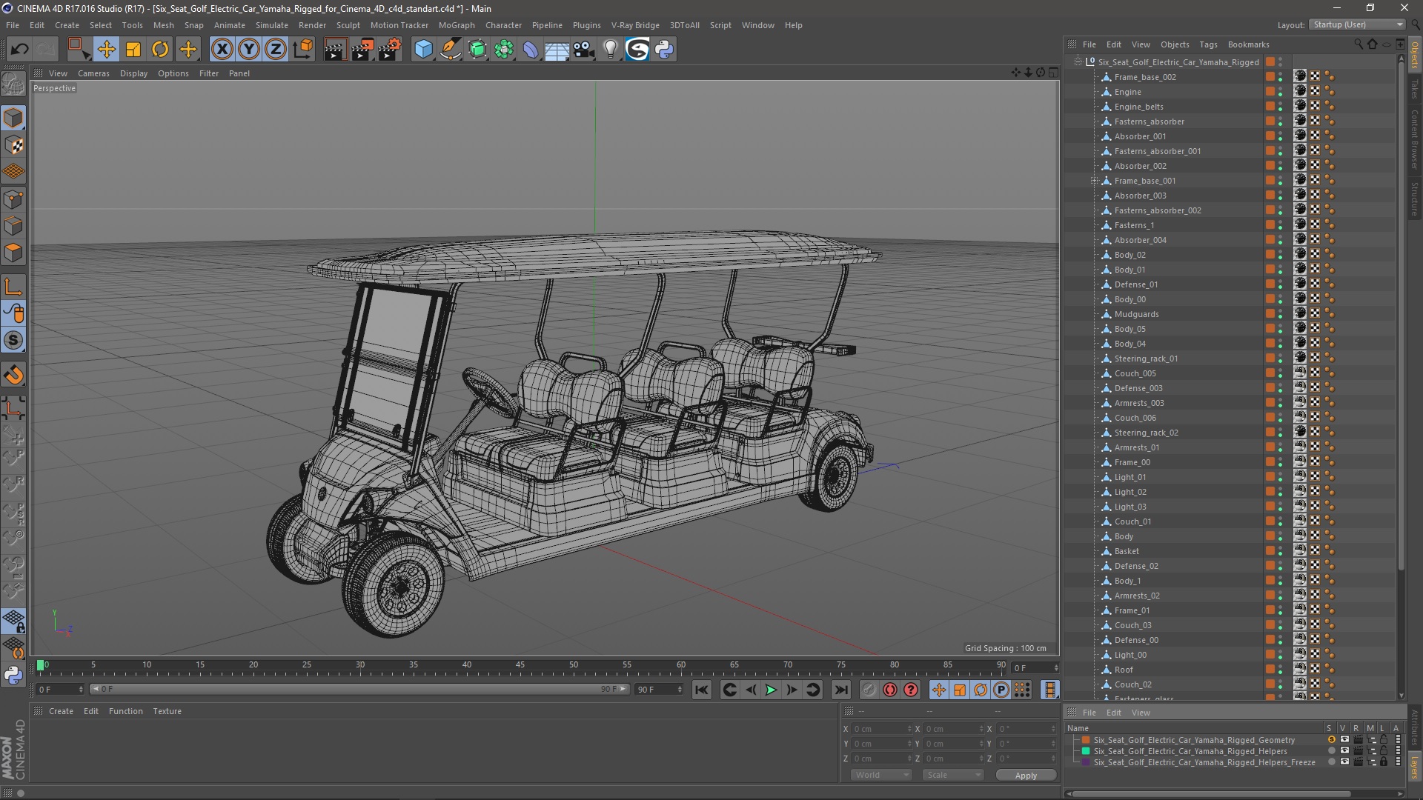The height and width of the screenshot is (800, 1423).
Task: Click the Step forward one frame button
Action: (792, 690)
